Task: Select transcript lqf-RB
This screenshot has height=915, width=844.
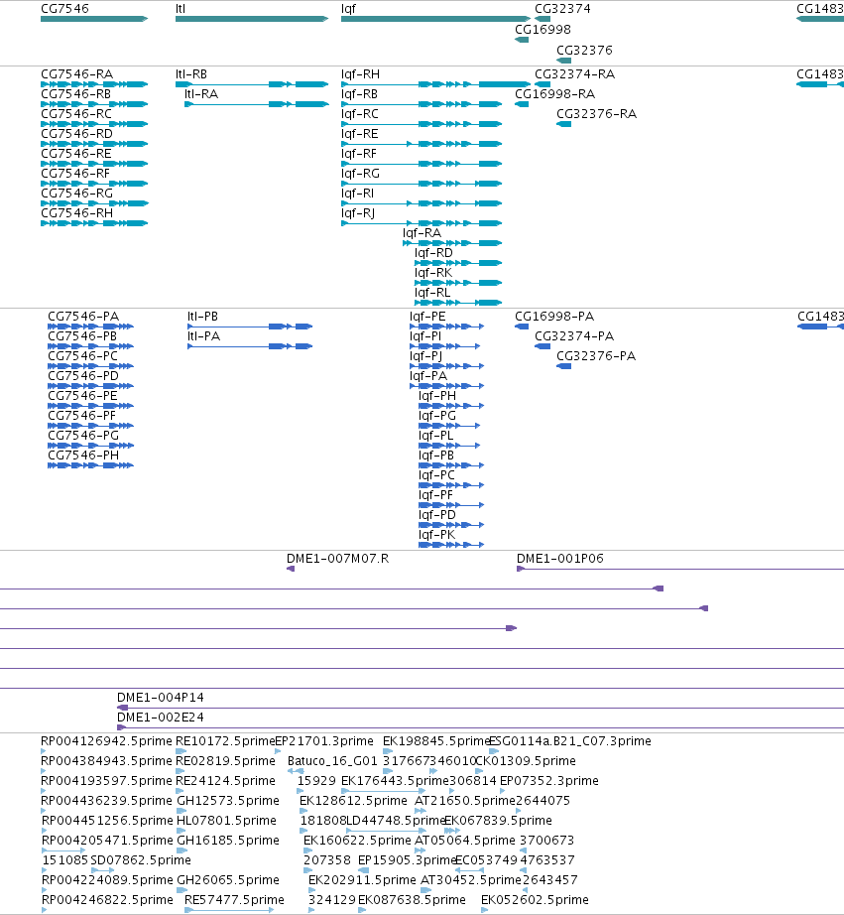Action: [x=359, y=94]
